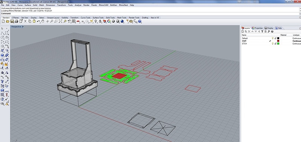Select the Circle tool in left sidebar
Screen dimensions: 301x142
[x=2, y=37]
